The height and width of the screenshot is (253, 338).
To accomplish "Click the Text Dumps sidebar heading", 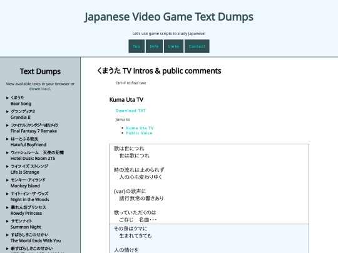I will [40, 71].
